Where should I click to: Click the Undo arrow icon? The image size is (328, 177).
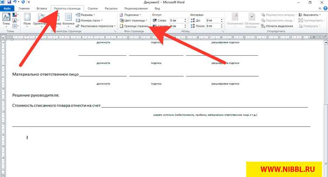pos(14,2)
